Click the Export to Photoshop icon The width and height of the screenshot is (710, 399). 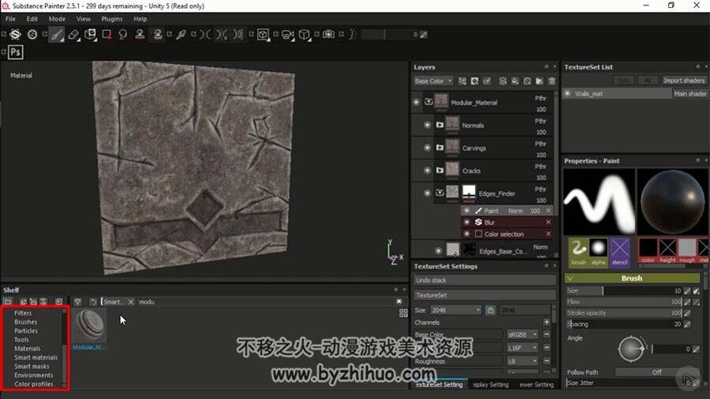[16, 52]
